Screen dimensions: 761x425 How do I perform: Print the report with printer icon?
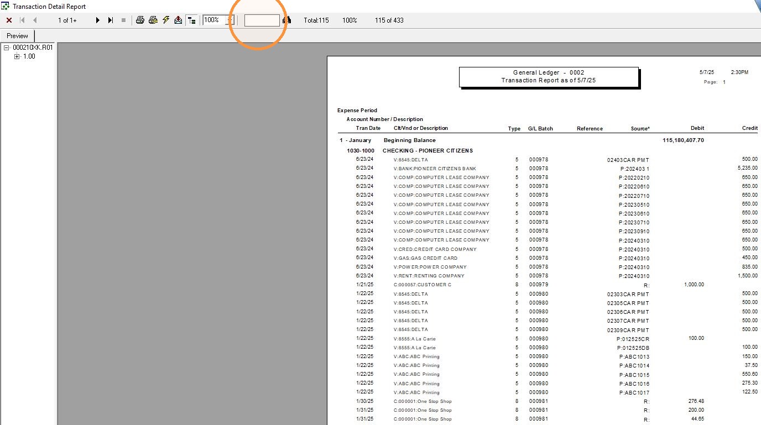pyautogui.click(x=140, y=20)
